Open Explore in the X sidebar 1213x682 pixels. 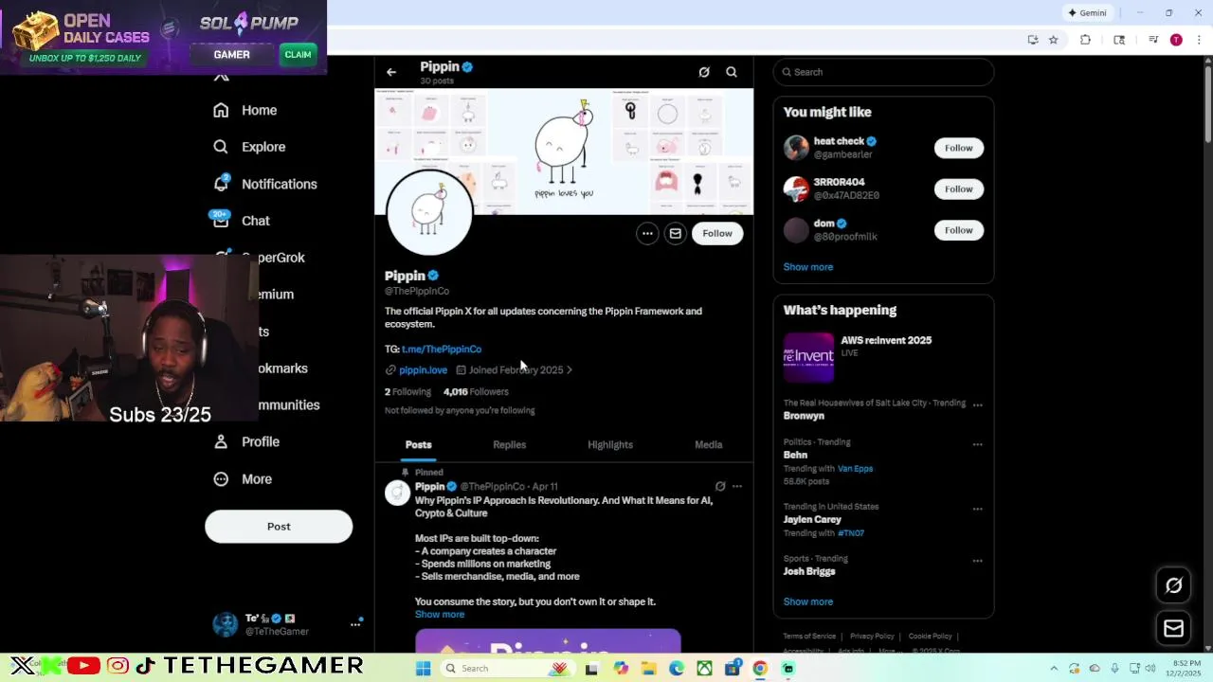250,147
